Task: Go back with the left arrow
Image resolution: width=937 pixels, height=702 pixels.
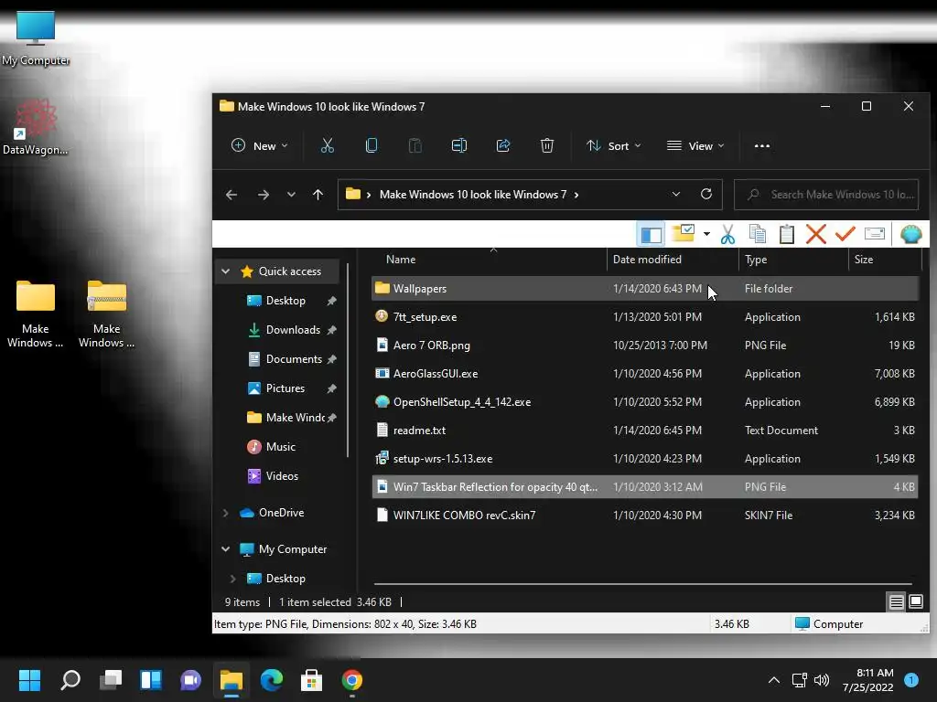Action: tap(232, 195)
